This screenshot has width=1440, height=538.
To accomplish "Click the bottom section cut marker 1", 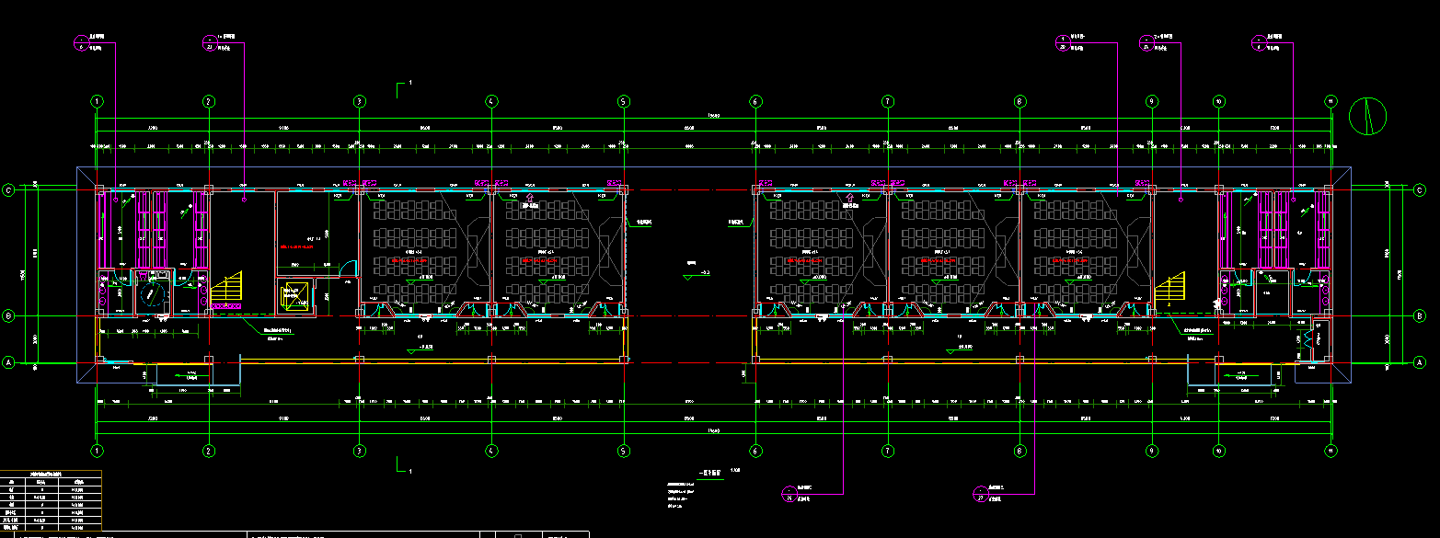I will point(401,466).
